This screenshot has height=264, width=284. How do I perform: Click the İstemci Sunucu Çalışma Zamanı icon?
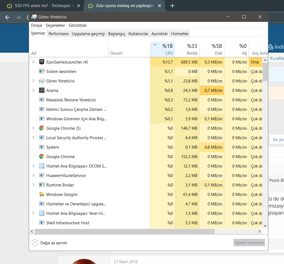click(x=42, y=109)
